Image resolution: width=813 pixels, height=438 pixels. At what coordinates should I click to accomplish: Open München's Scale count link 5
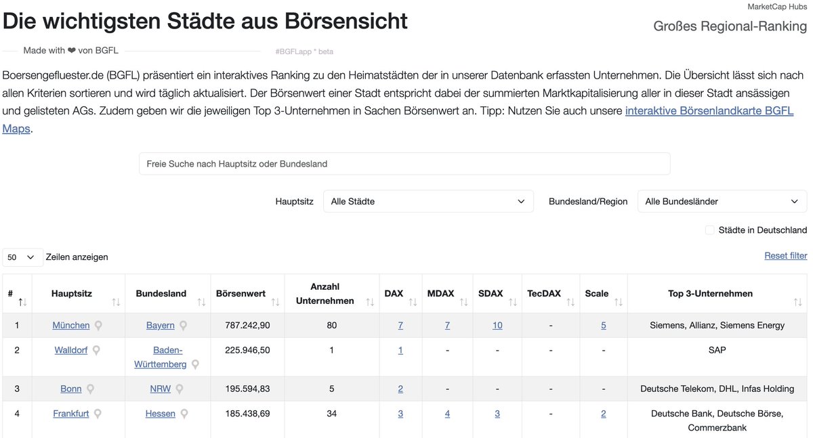604,326
